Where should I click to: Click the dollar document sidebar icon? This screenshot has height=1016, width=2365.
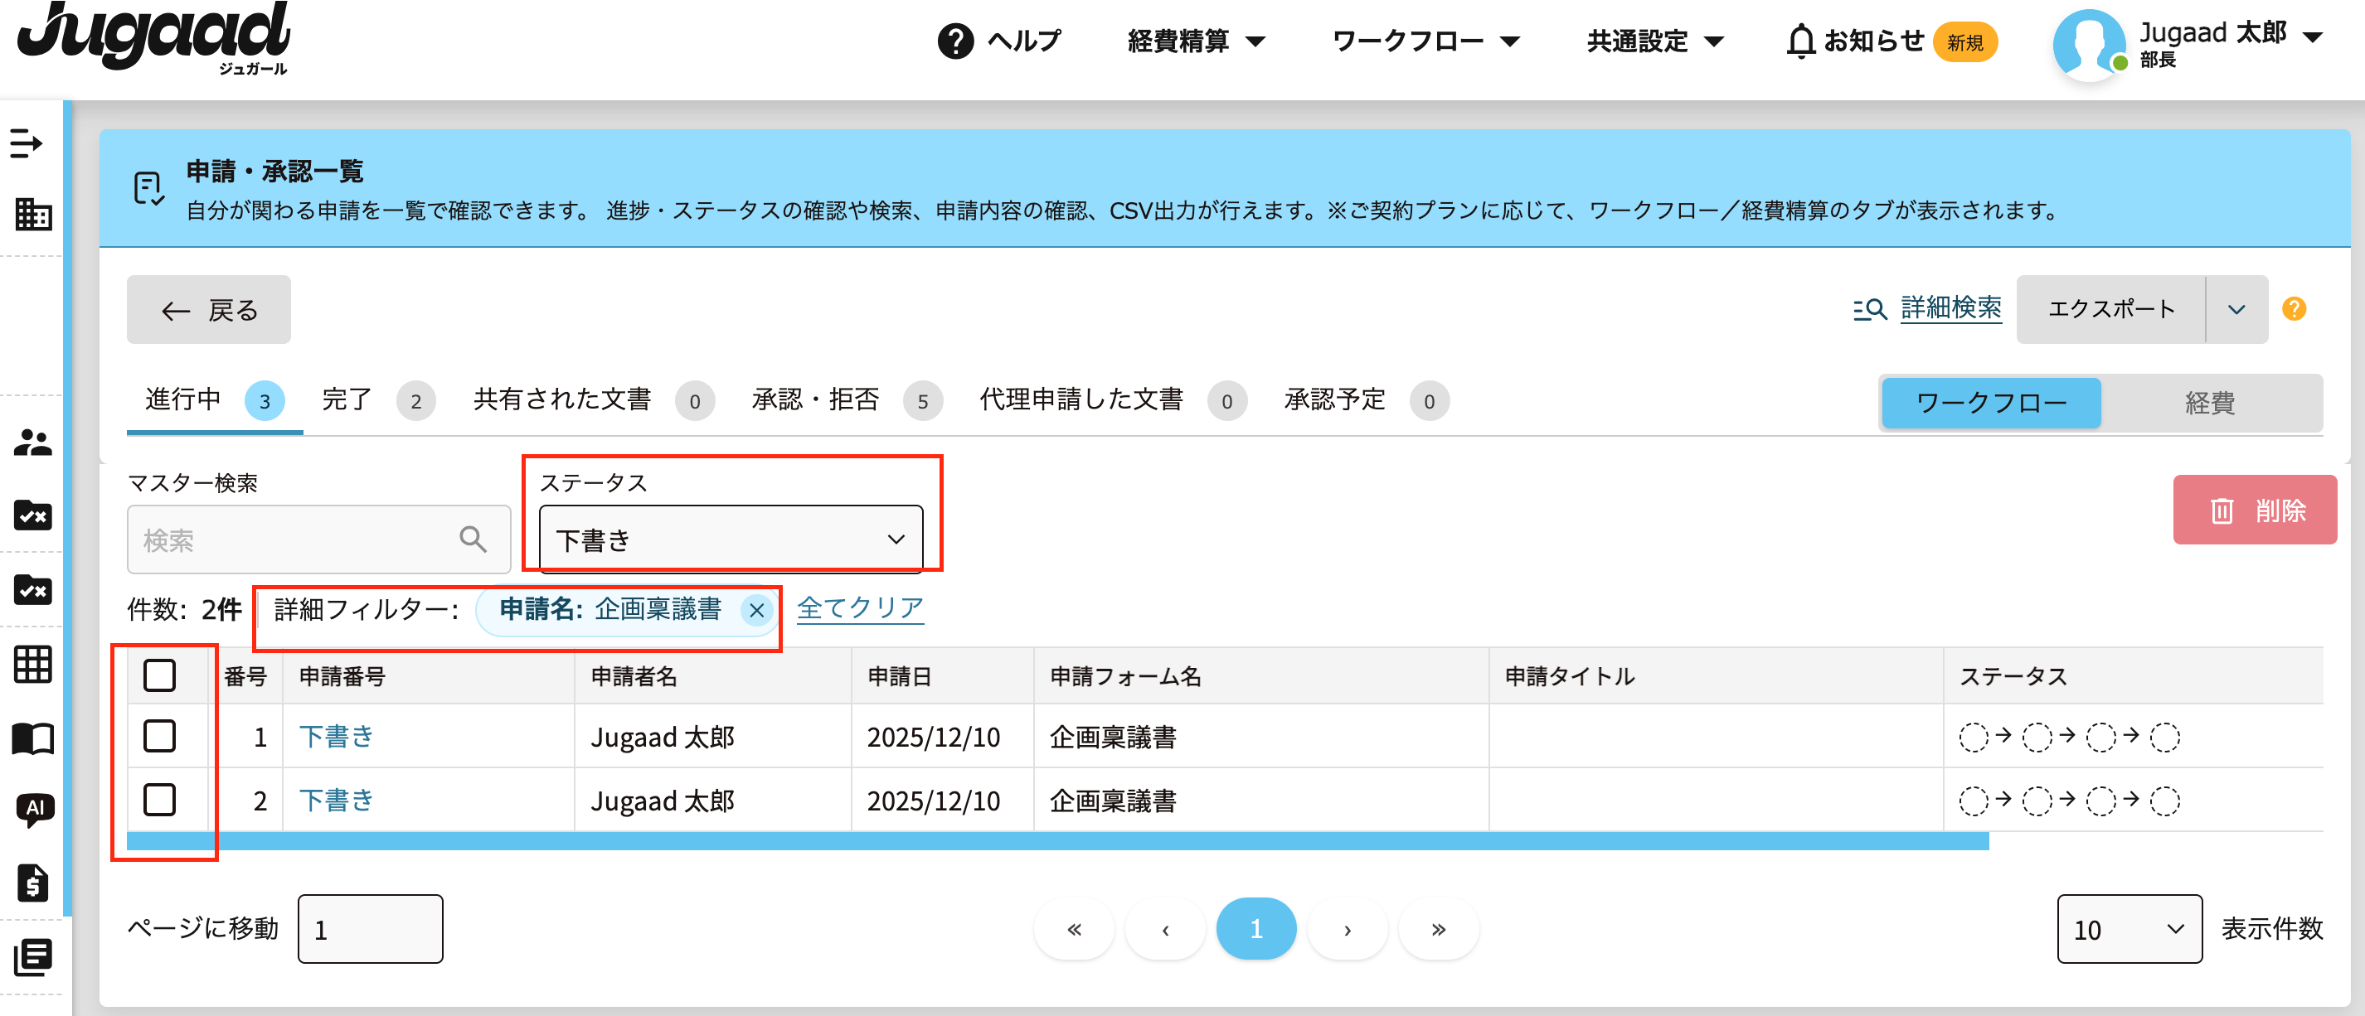point(33,883)
